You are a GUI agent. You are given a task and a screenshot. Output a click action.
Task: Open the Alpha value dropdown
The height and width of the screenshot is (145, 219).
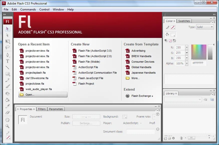(x=187, y=63)
